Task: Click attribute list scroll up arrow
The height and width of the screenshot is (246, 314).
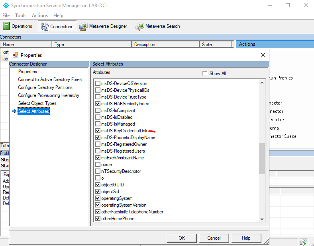Action: (262, 83)
